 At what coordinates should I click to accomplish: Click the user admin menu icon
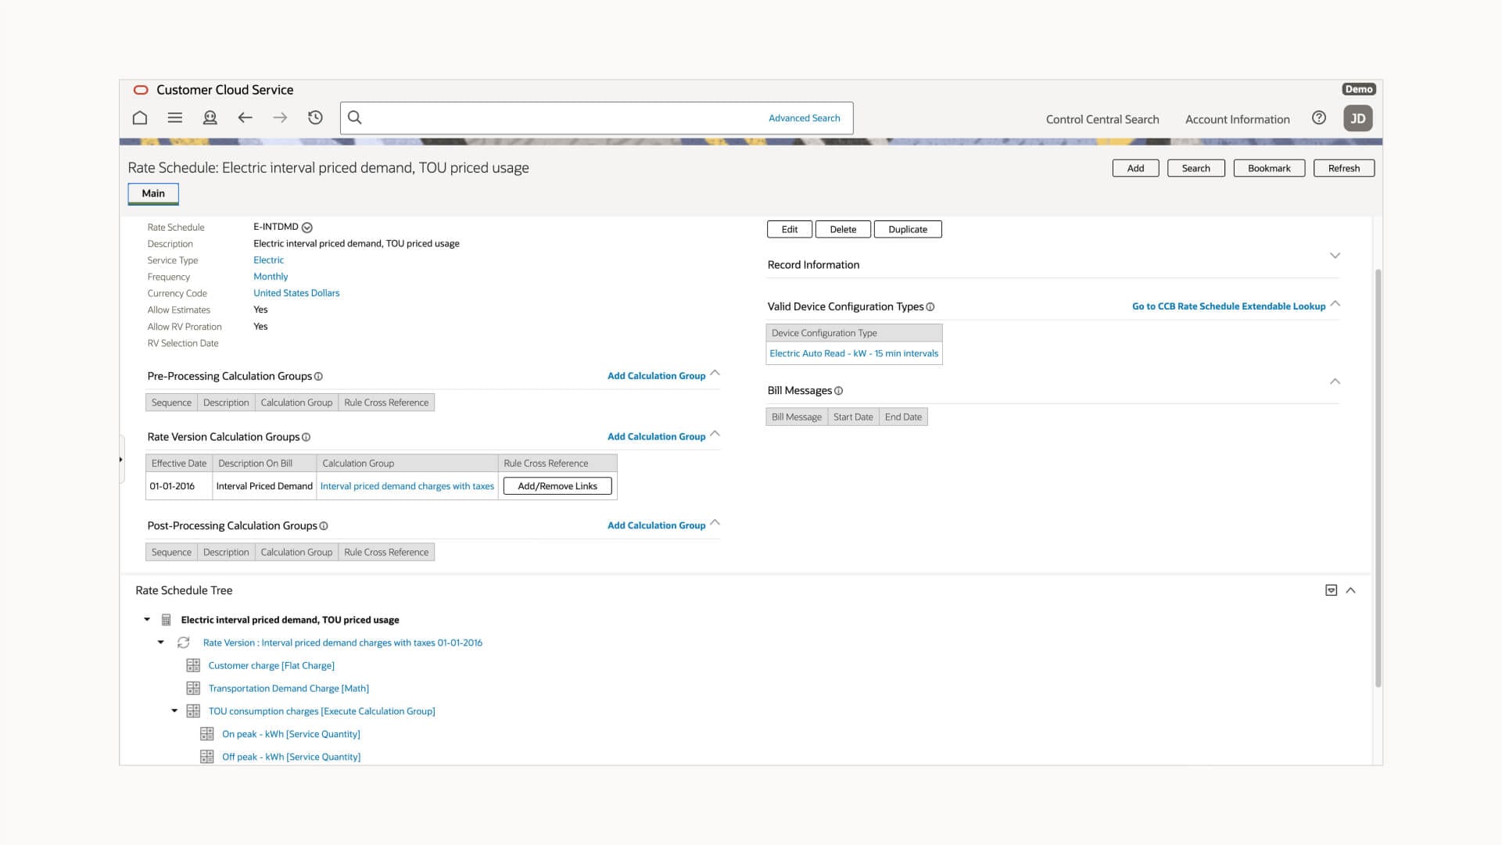[210, 118]
